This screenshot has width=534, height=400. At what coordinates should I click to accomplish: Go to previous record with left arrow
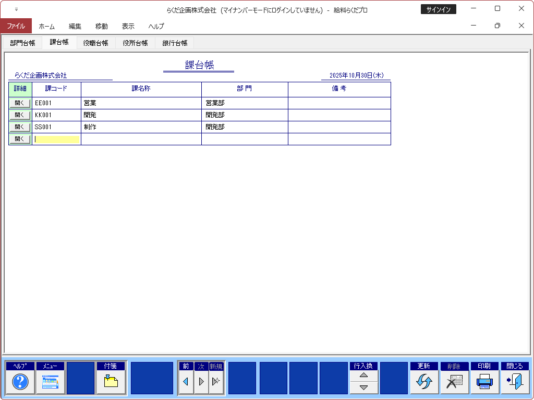(x=186, y=382)
